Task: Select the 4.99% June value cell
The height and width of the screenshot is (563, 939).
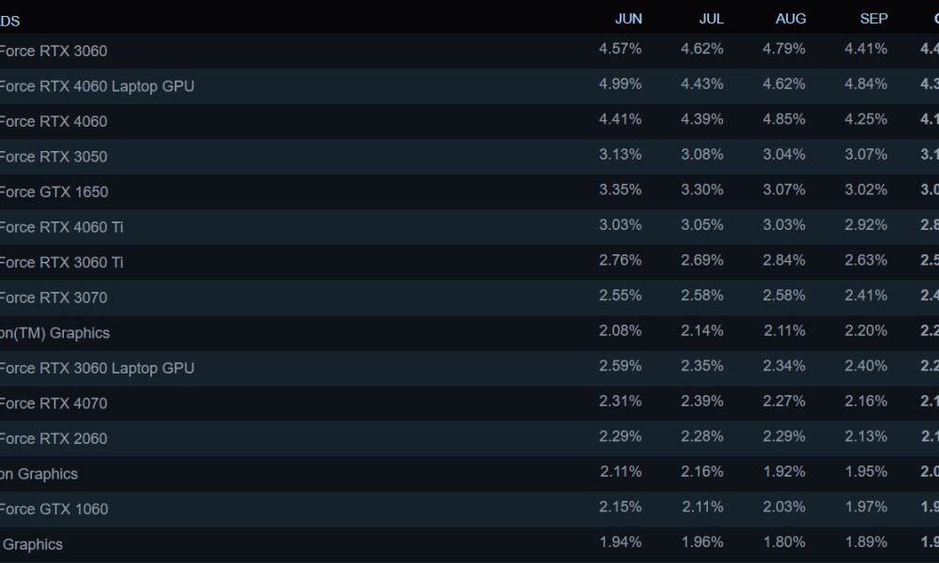Action: [x=620, y=84]
